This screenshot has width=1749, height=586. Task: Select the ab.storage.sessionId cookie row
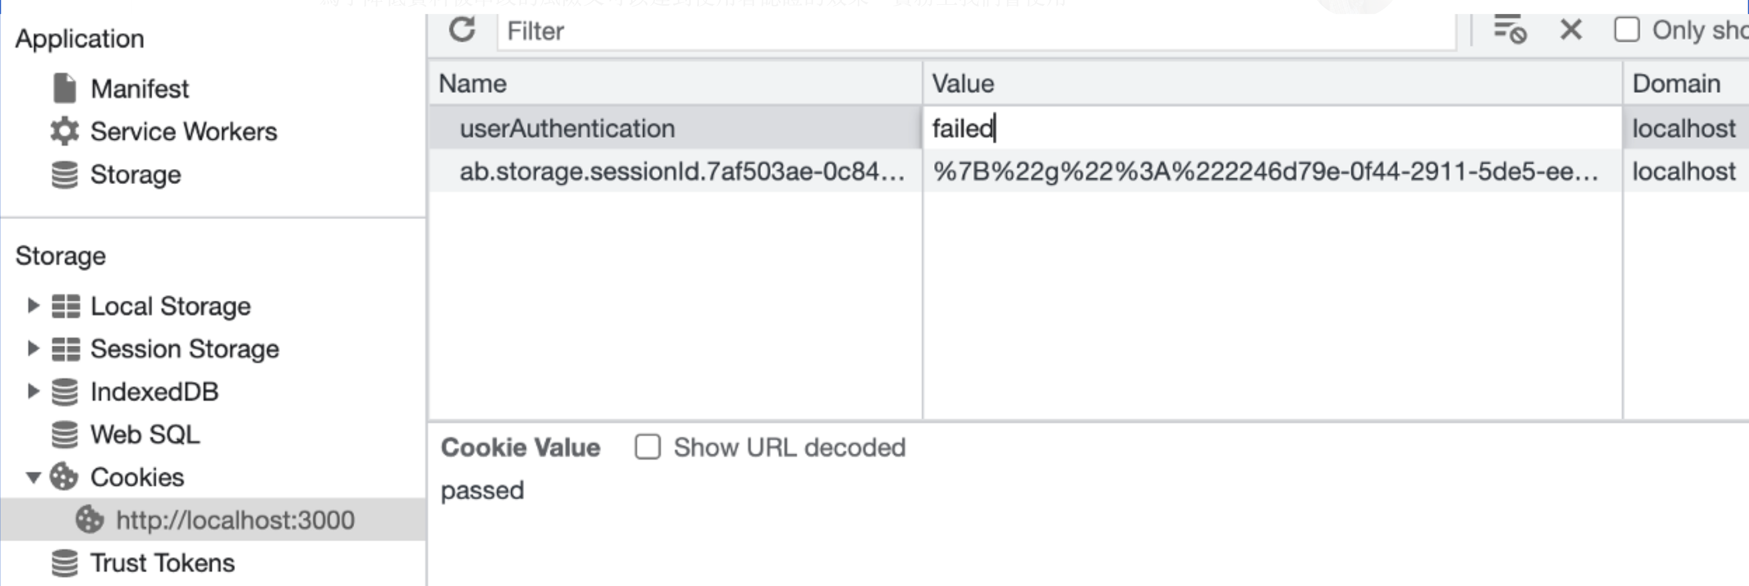coord(681,172)
